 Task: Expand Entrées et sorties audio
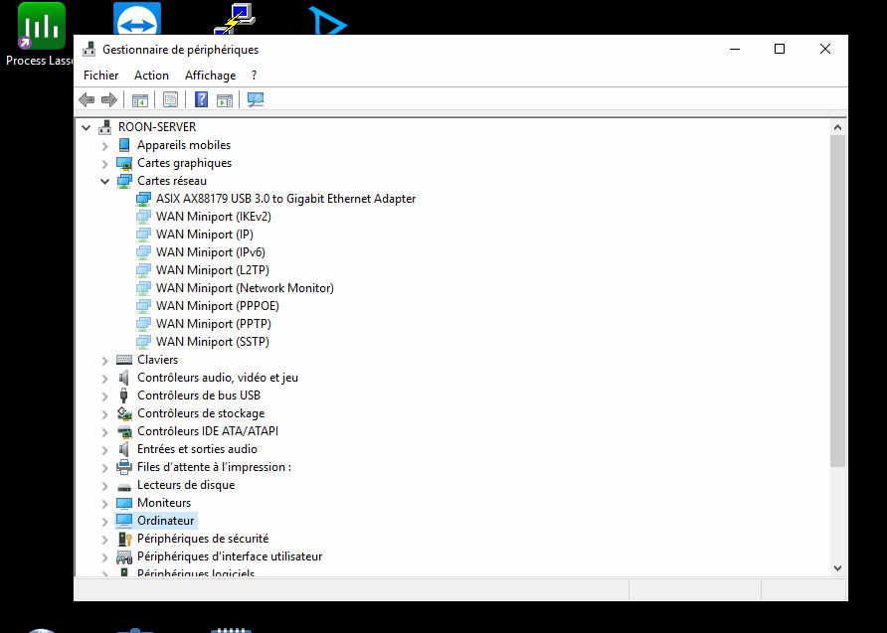(x=104, y=450)
